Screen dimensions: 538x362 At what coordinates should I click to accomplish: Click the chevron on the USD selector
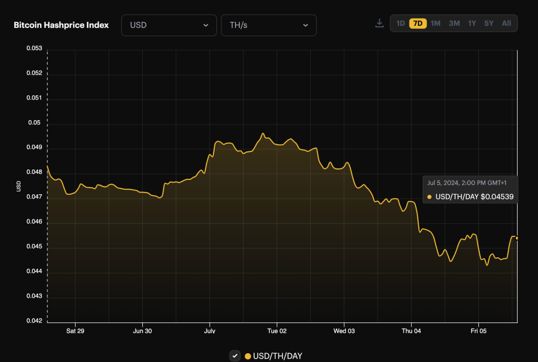coord(206,25)
